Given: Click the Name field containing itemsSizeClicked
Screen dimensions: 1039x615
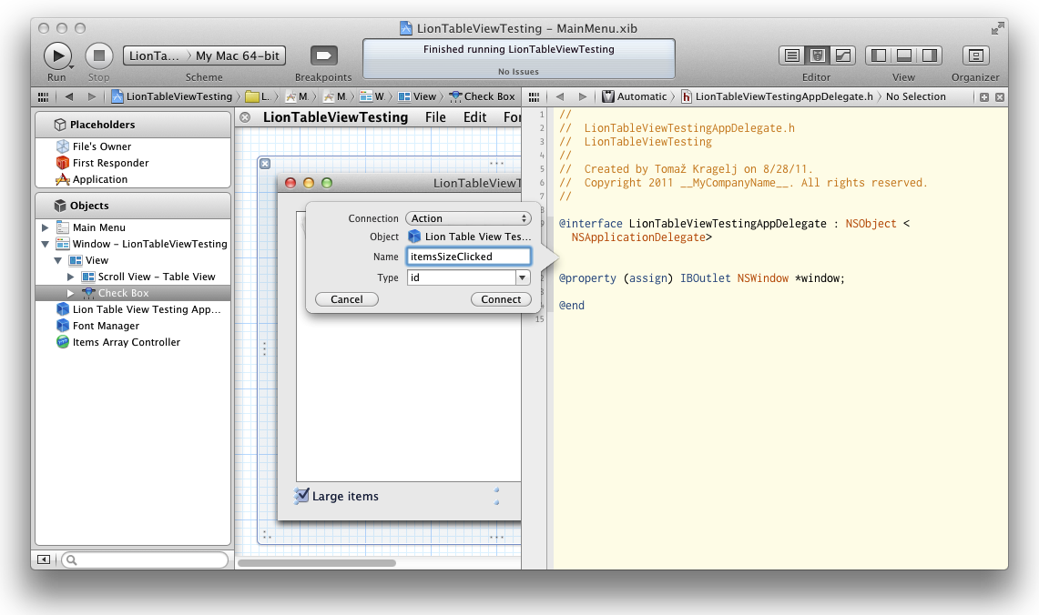Looking at the screenshot, I should (x=468, y=257).
